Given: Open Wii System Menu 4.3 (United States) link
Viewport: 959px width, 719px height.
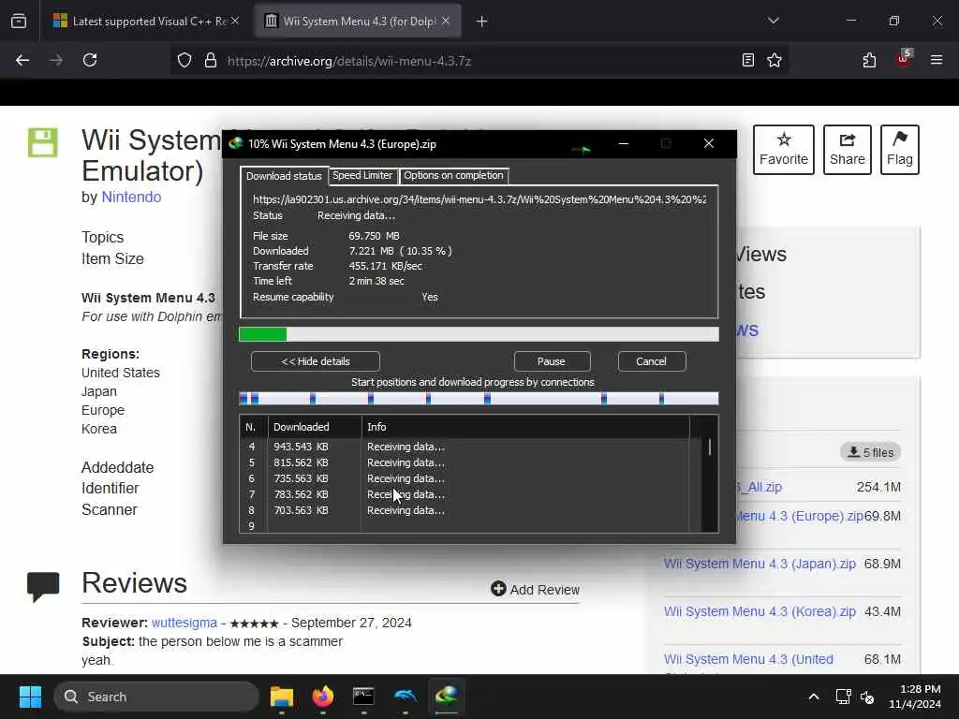Looking at the screenshot, I should point(748,659).
